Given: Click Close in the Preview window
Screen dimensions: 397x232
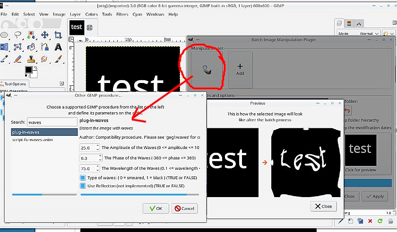Looking at the screenshot, I should (x=323, y=206).
